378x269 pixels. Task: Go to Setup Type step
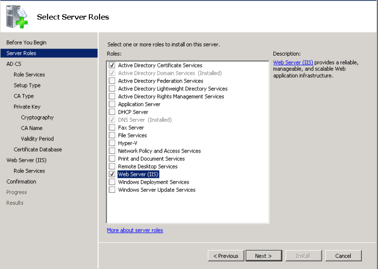[x=27, y=85]
